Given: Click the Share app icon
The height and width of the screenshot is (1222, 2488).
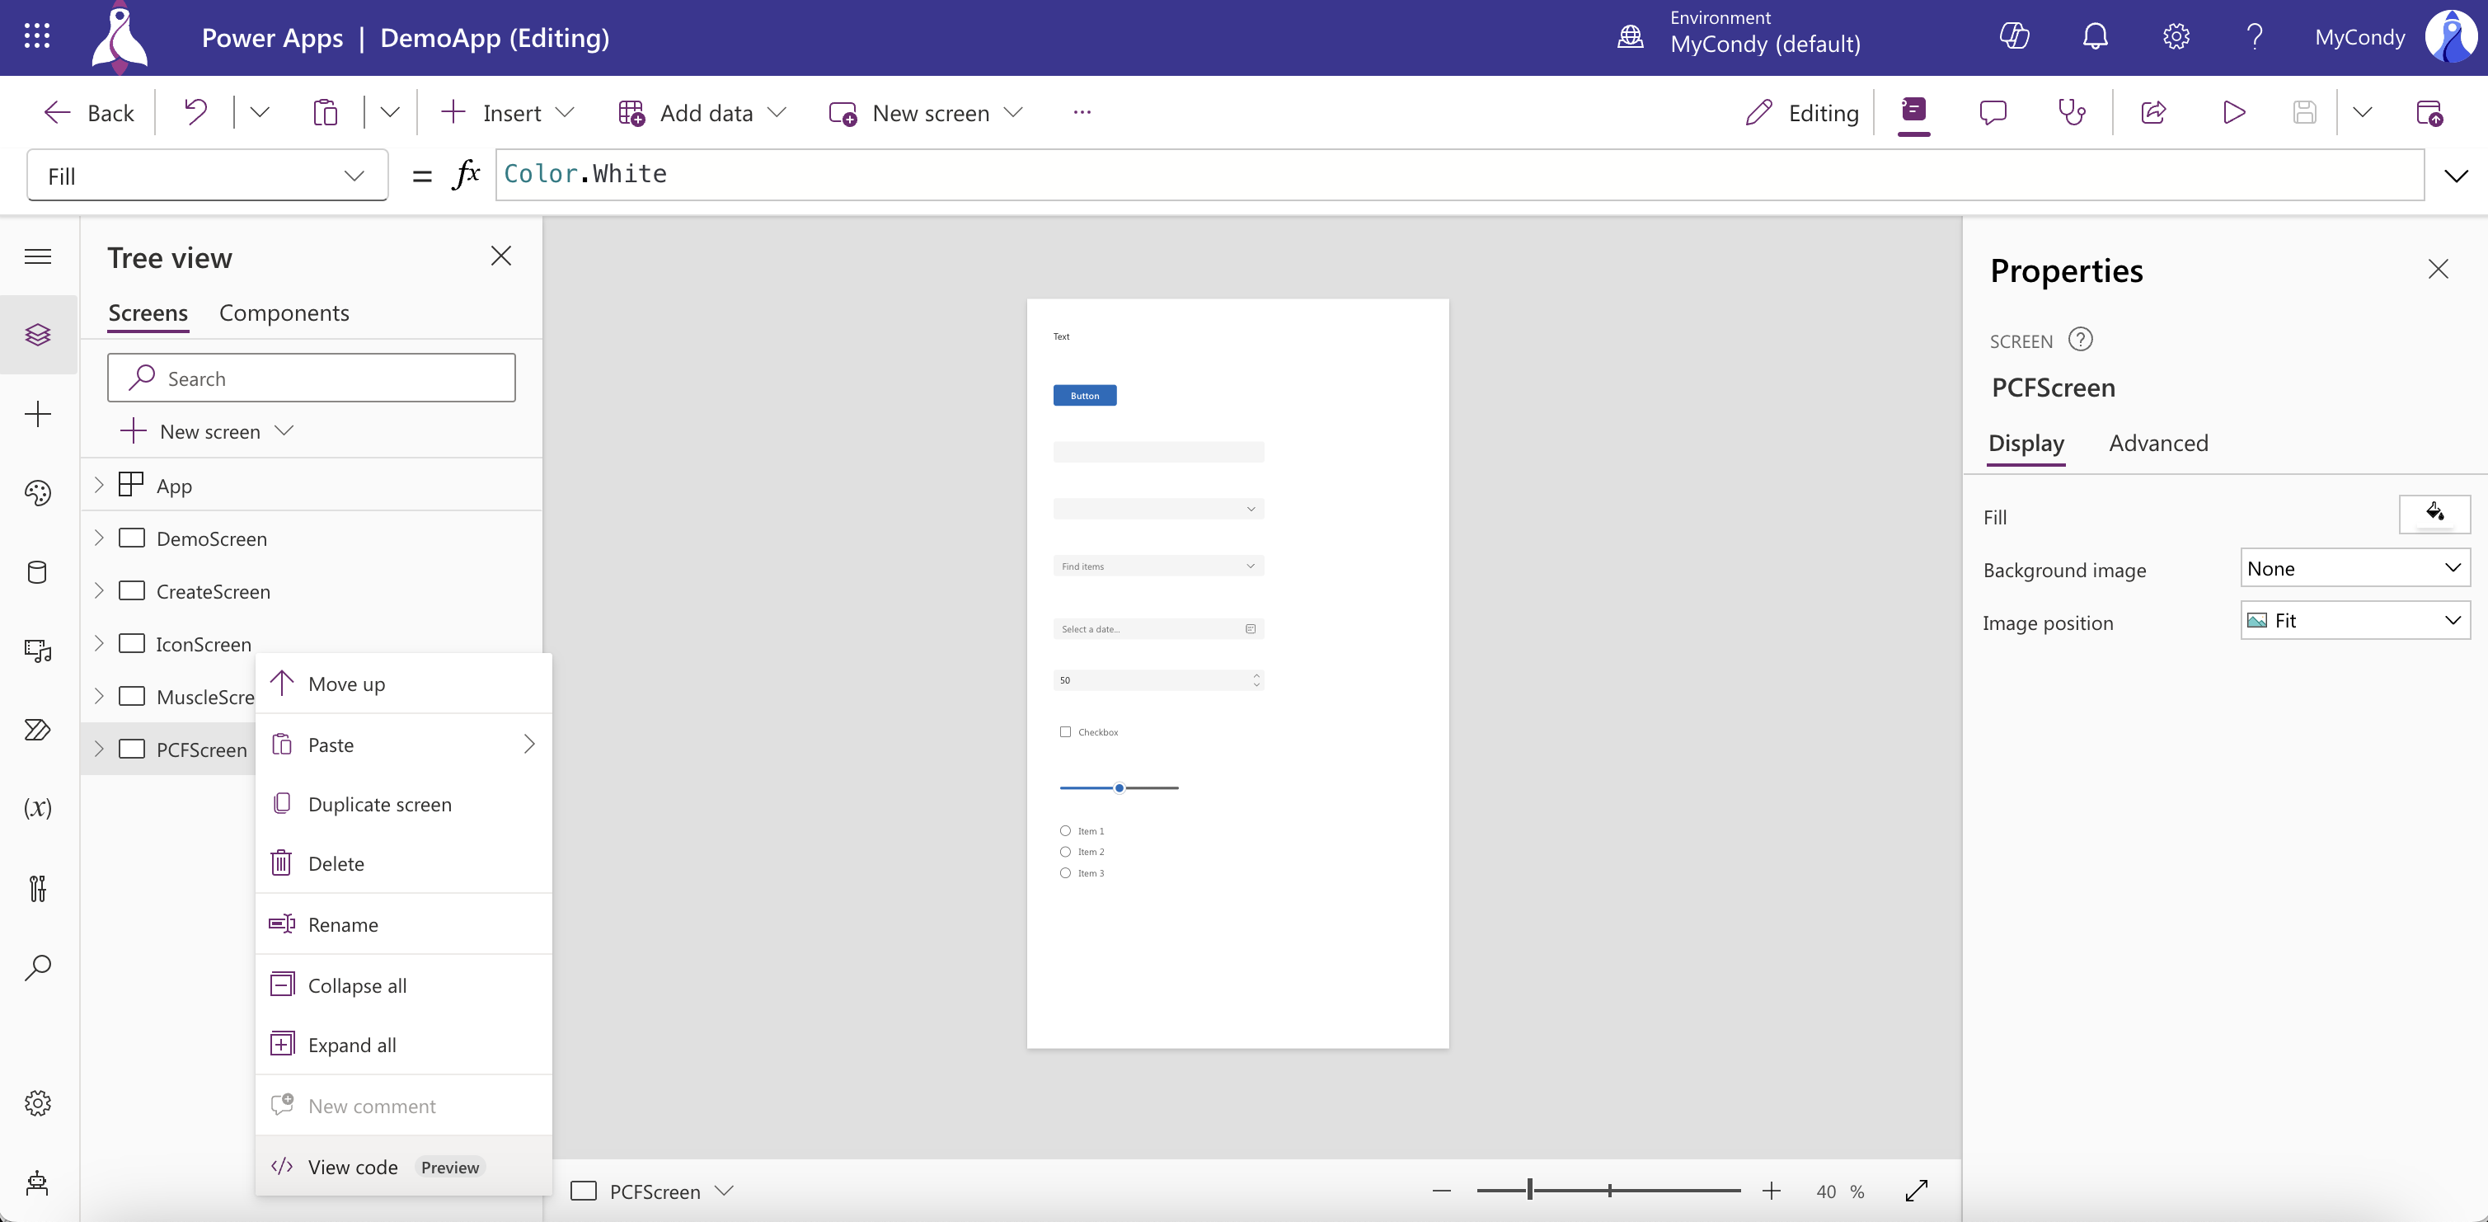Looking at the screenshot, I should click(x=2152, y=113).
